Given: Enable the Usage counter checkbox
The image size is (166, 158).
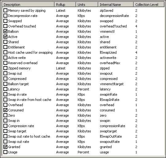Looking at the screenshot, I should pos(5,152).
